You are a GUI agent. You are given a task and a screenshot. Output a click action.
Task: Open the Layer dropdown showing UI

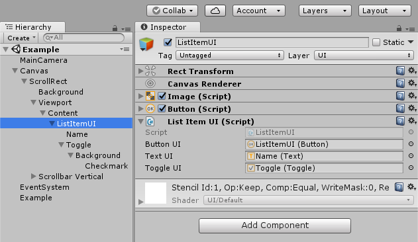(x=364, y=56)
